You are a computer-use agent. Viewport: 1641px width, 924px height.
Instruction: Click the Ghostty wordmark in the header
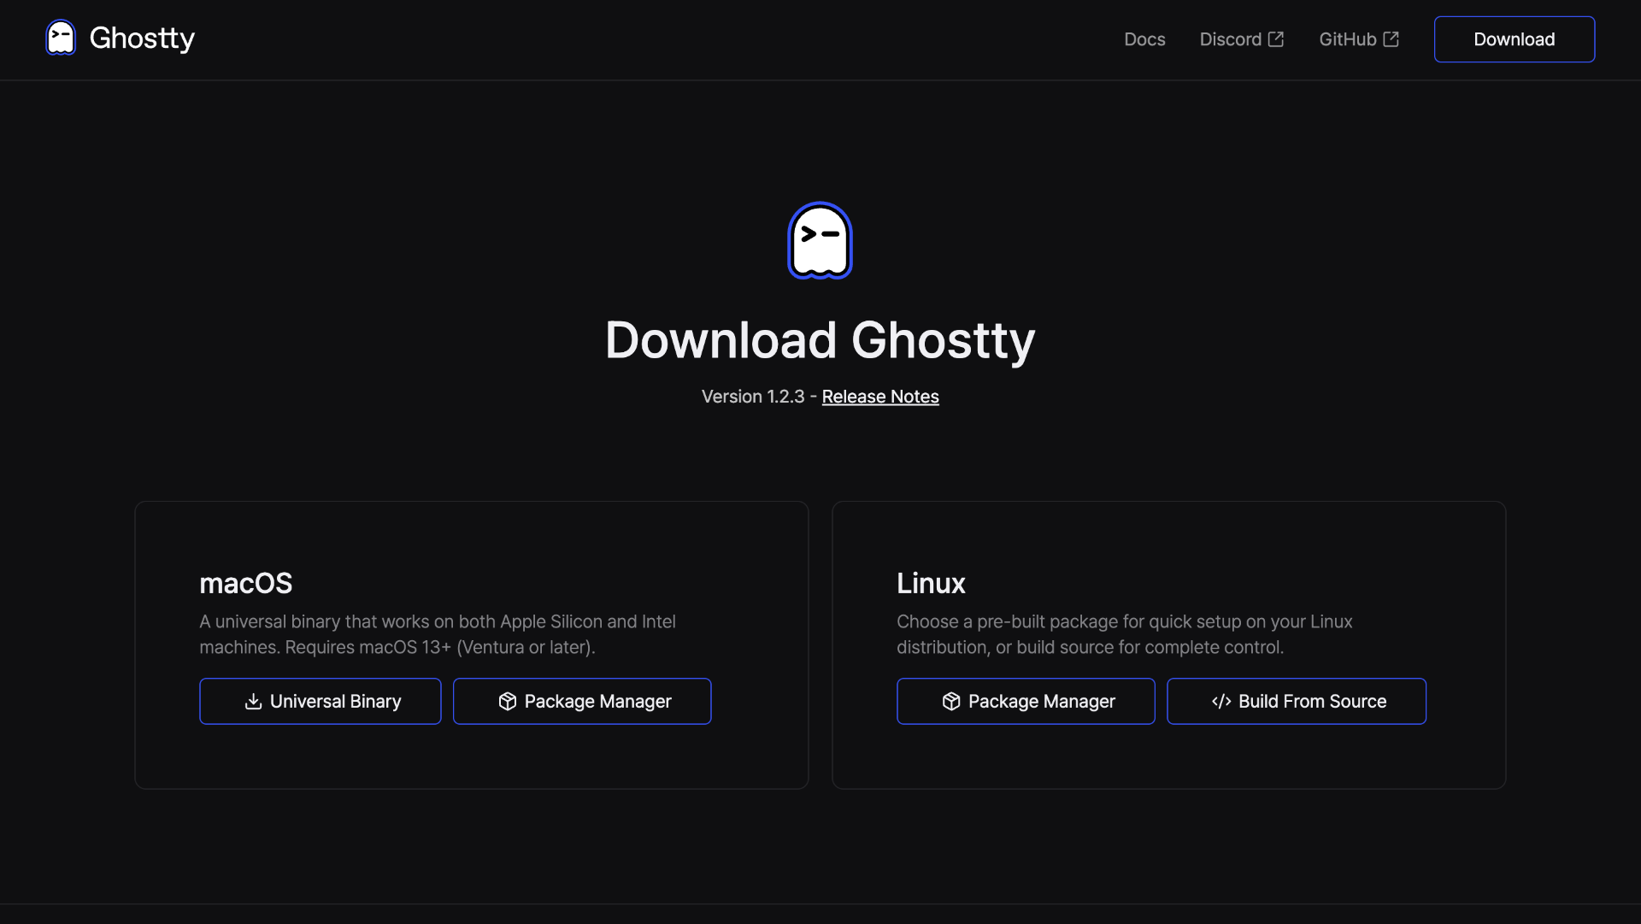click(142, 38)
